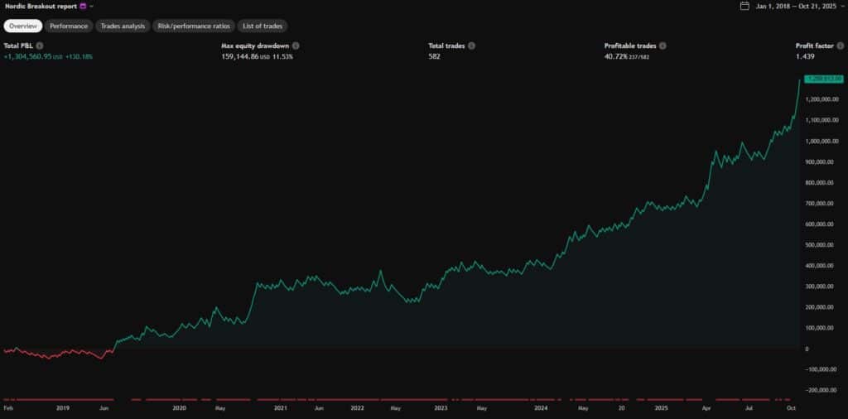Select the Overview tab
Viewport: 848px width, 419px height.
(23, 26)
